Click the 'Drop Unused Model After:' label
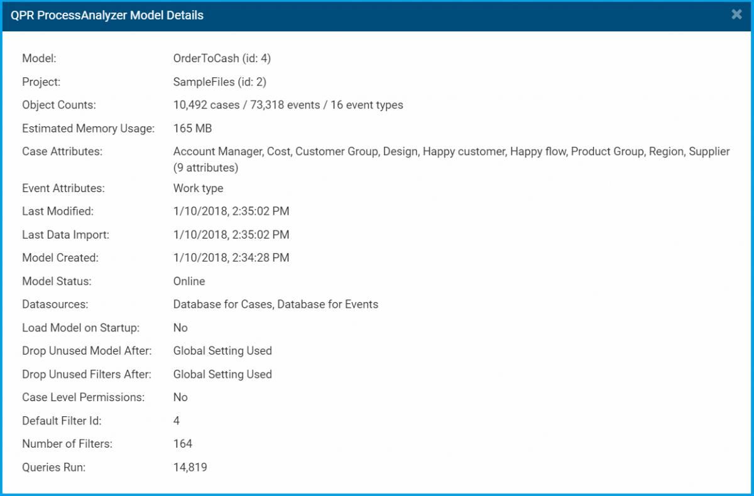Screen dimensions: 754x496 (87, 350)
